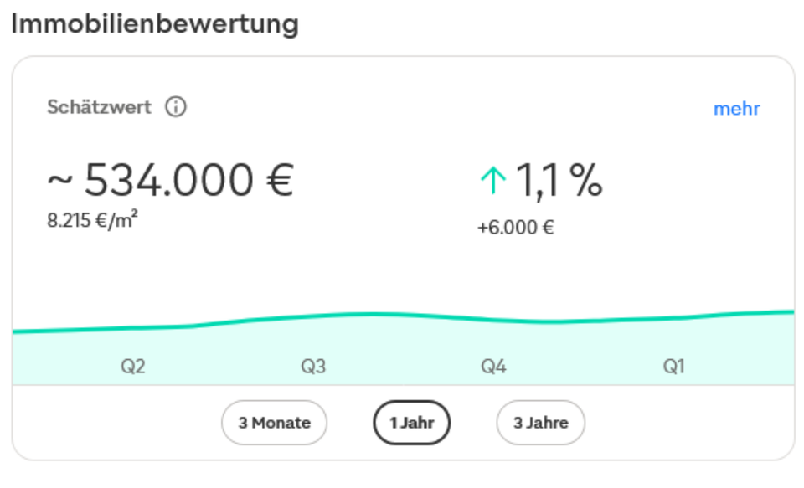Image resolution: width=804 pixels, height=488 pixels.
Task: Click the info icon beside Schätzwert
Action: [x=176, y=108]
